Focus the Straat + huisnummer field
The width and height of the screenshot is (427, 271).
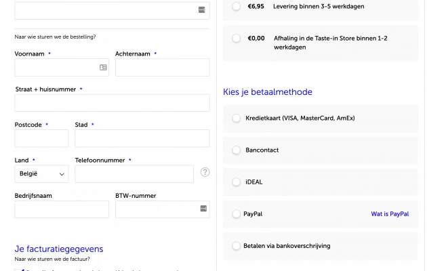[113, 103]
